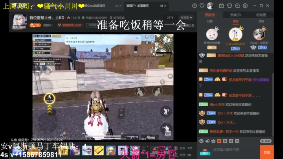This screenshot has width=283, height=159.
Task: Open the hexagon settings icon
Action: point(245,6)
